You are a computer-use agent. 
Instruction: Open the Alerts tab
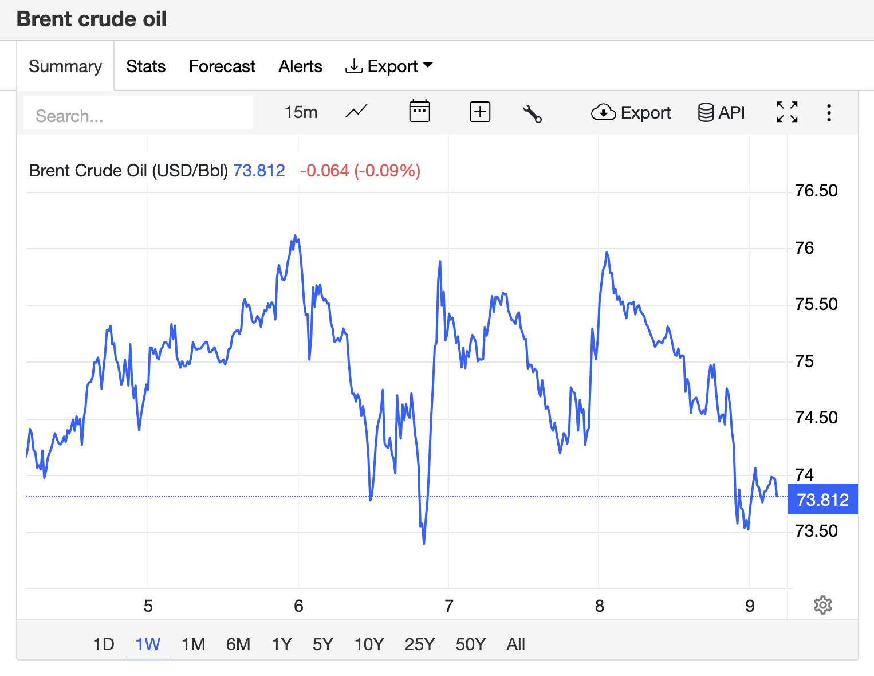click(x=300, y=66)
